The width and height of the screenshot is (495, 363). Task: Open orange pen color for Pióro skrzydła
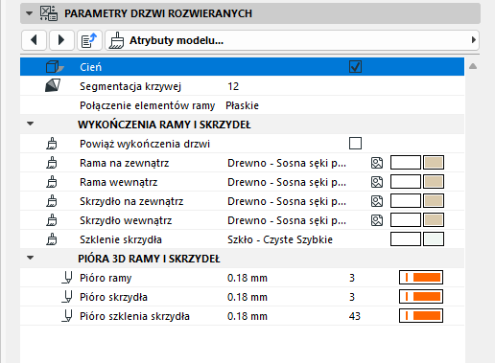coord(421,297)
